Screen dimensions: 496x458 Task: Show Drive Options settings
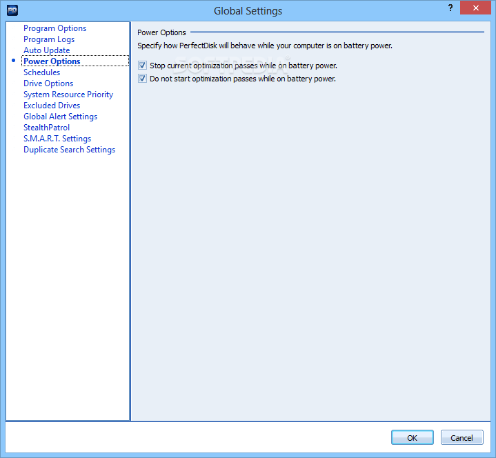[48, 83]
